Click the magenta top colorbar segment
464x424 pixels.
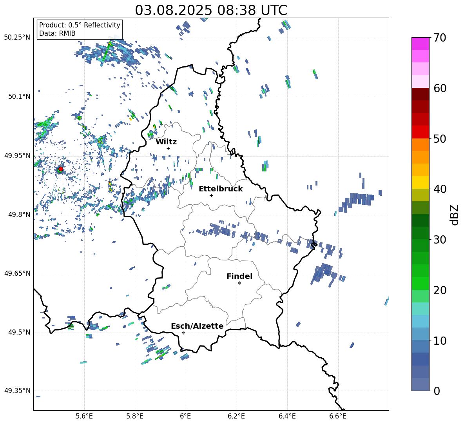pyautogui.click(x=420, y=44)
